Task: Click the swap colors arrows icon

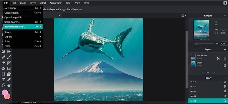Action: [x=9, y=91]
